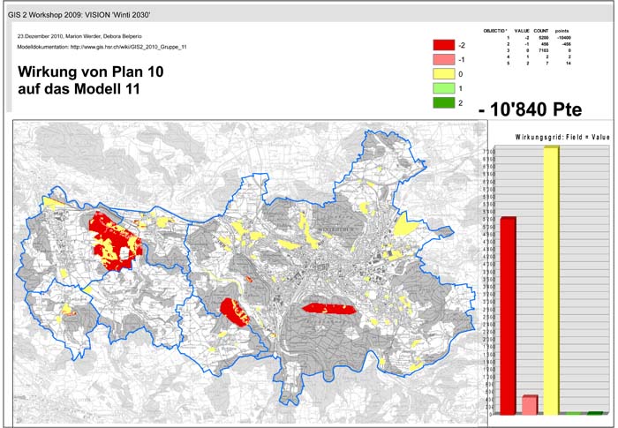Image resolution: width=618 pixels, height=428 pixels.
Task: Select the elongated red zone in map center
Action: click(x=328, y=308)
